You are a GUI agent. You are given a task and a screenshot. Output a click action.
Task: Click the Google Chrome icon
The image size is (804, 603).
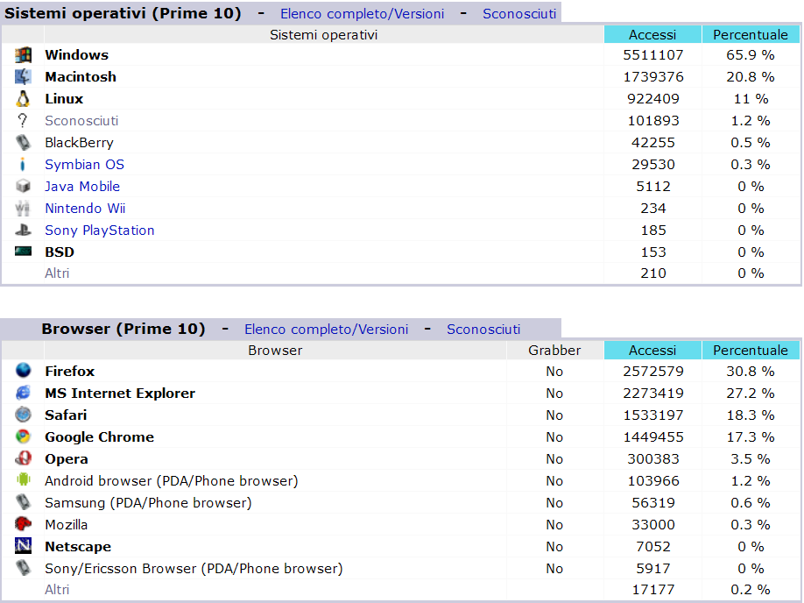(x=23, y=436)
